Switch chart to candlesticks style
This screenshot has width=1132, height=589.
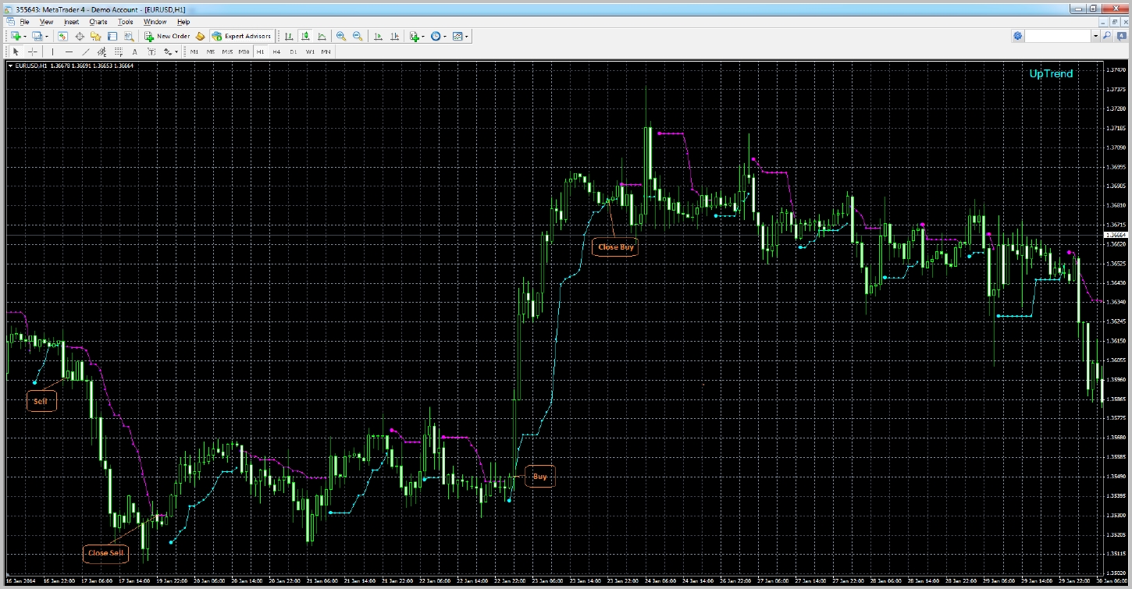tap(305, 36)
